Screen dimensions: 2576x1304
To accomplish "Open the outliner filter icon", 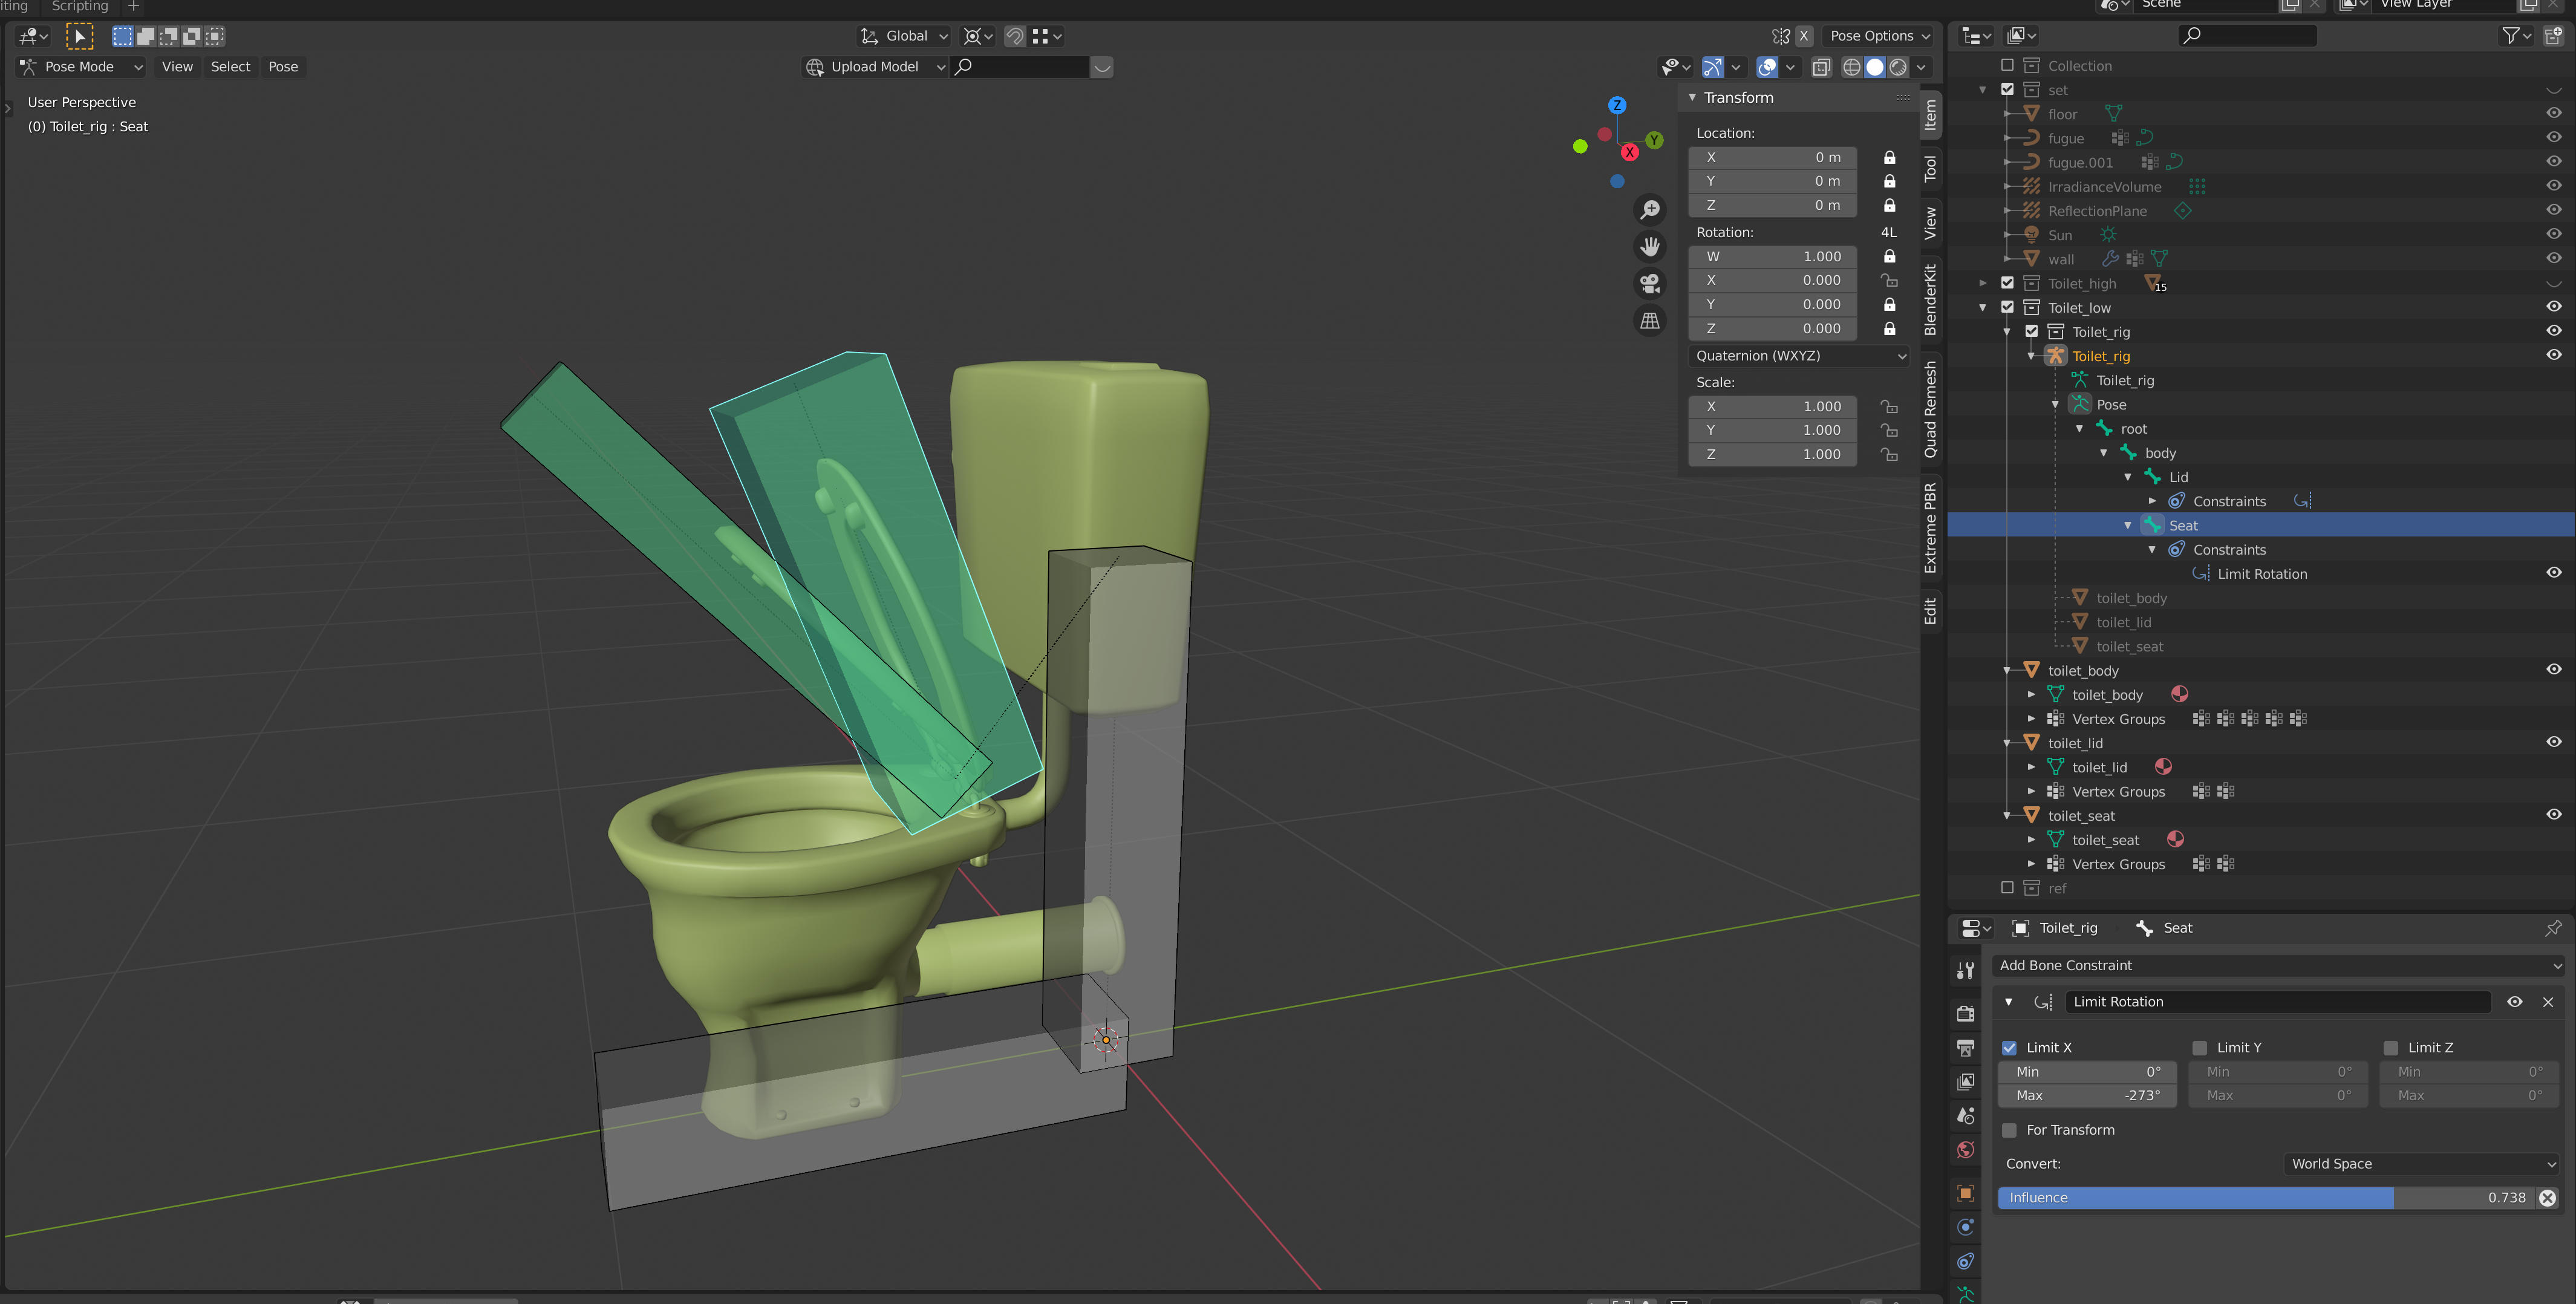I will point(2512,35).
